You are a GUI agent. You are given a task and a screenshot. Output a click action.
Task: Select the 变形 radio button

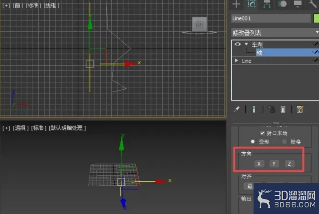pyautogui.click(x=253, y=141)
